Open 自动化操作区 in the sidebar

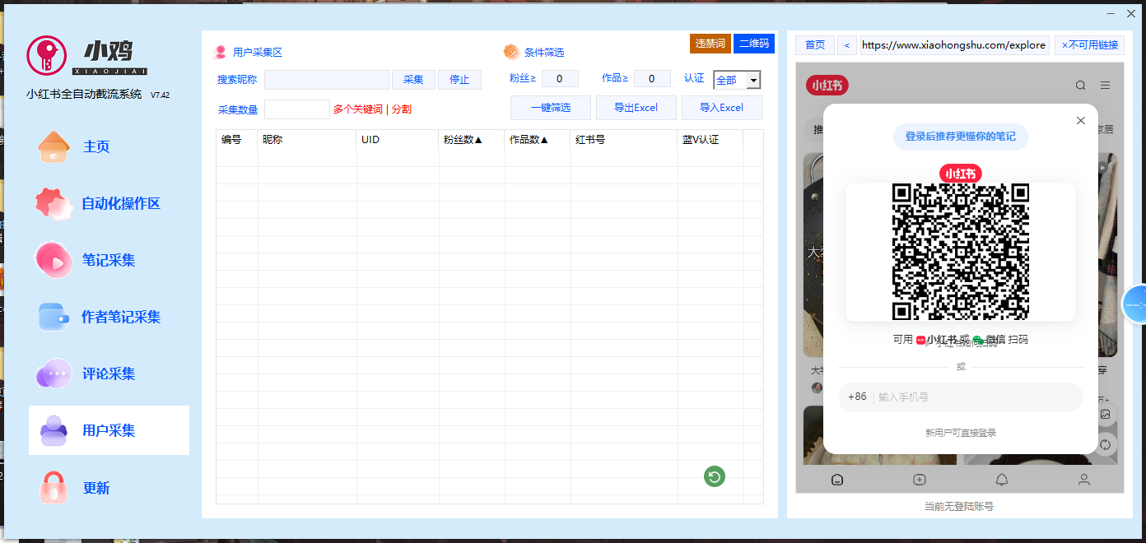coord(119,204)
